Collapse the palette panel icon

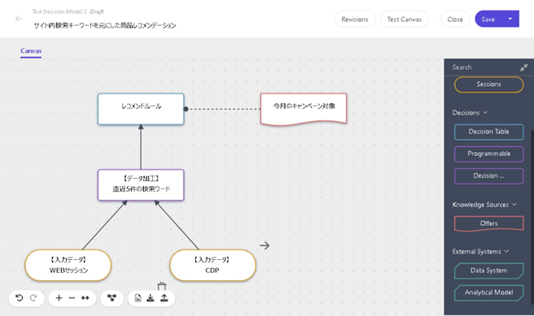click(523, 67)
